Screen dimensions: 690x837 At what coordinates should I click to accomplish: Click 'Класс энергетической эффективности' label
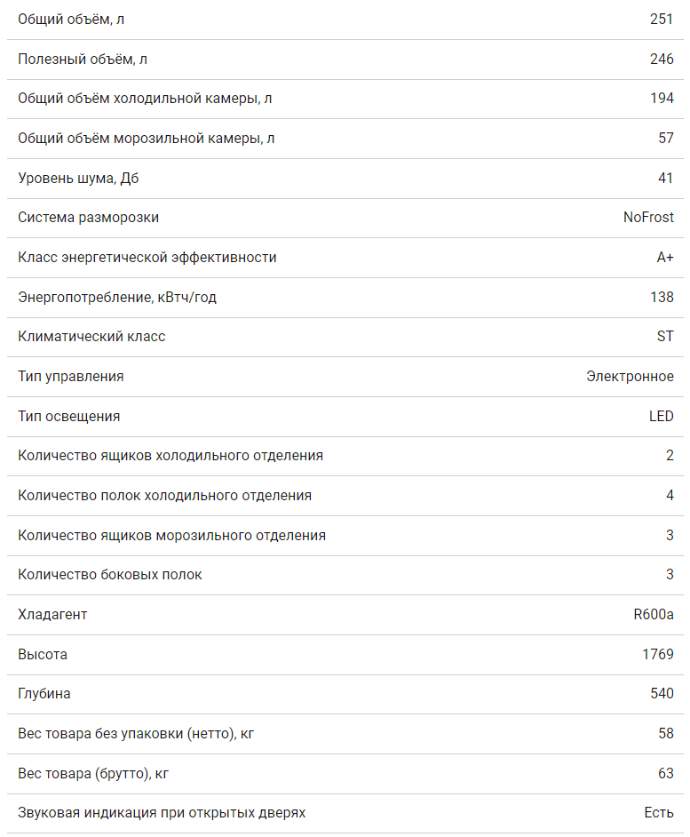[147, 257]
